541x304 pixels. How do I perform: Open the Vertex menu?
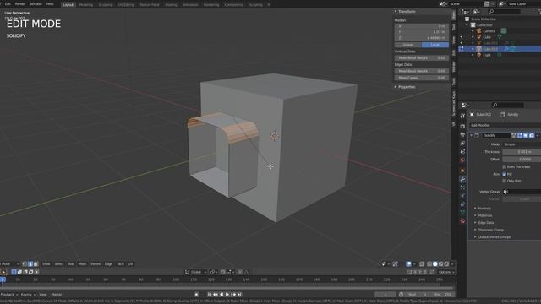tap(96, 264)
